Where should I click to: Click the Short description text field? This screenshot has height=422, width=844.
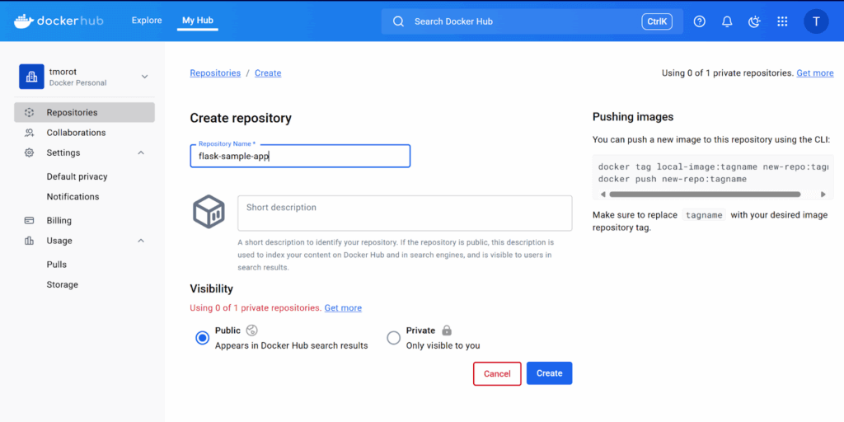coord(405,213)
